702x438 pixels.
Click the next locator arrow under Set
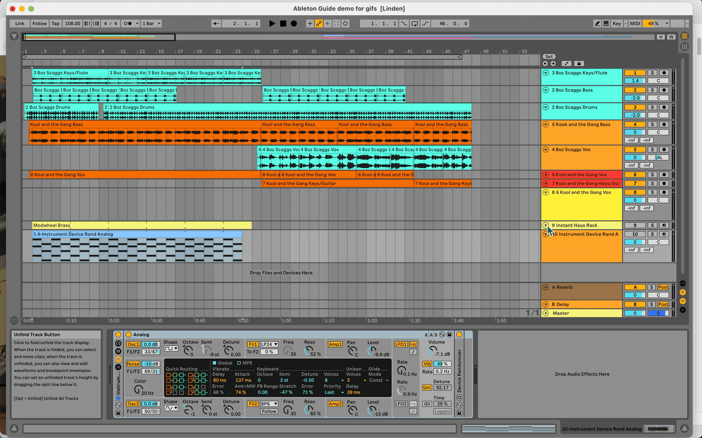[553, 64]
